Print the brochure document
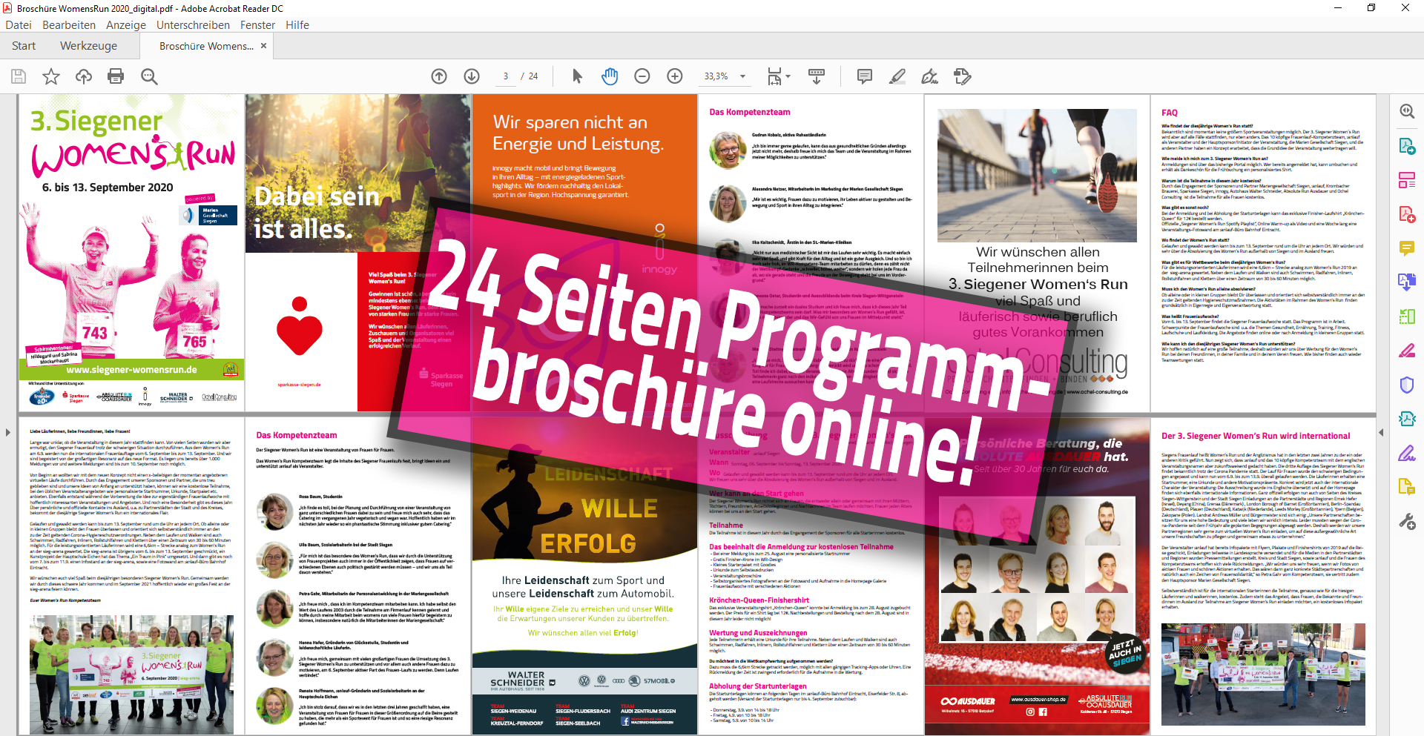 pyautogui.click(x=116, y=76)
